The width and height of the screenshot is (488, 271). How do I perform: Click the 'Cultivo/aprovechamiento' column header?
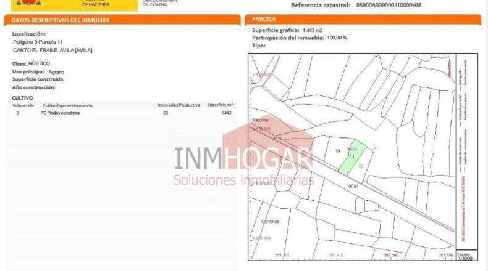[x=67, y=105]
